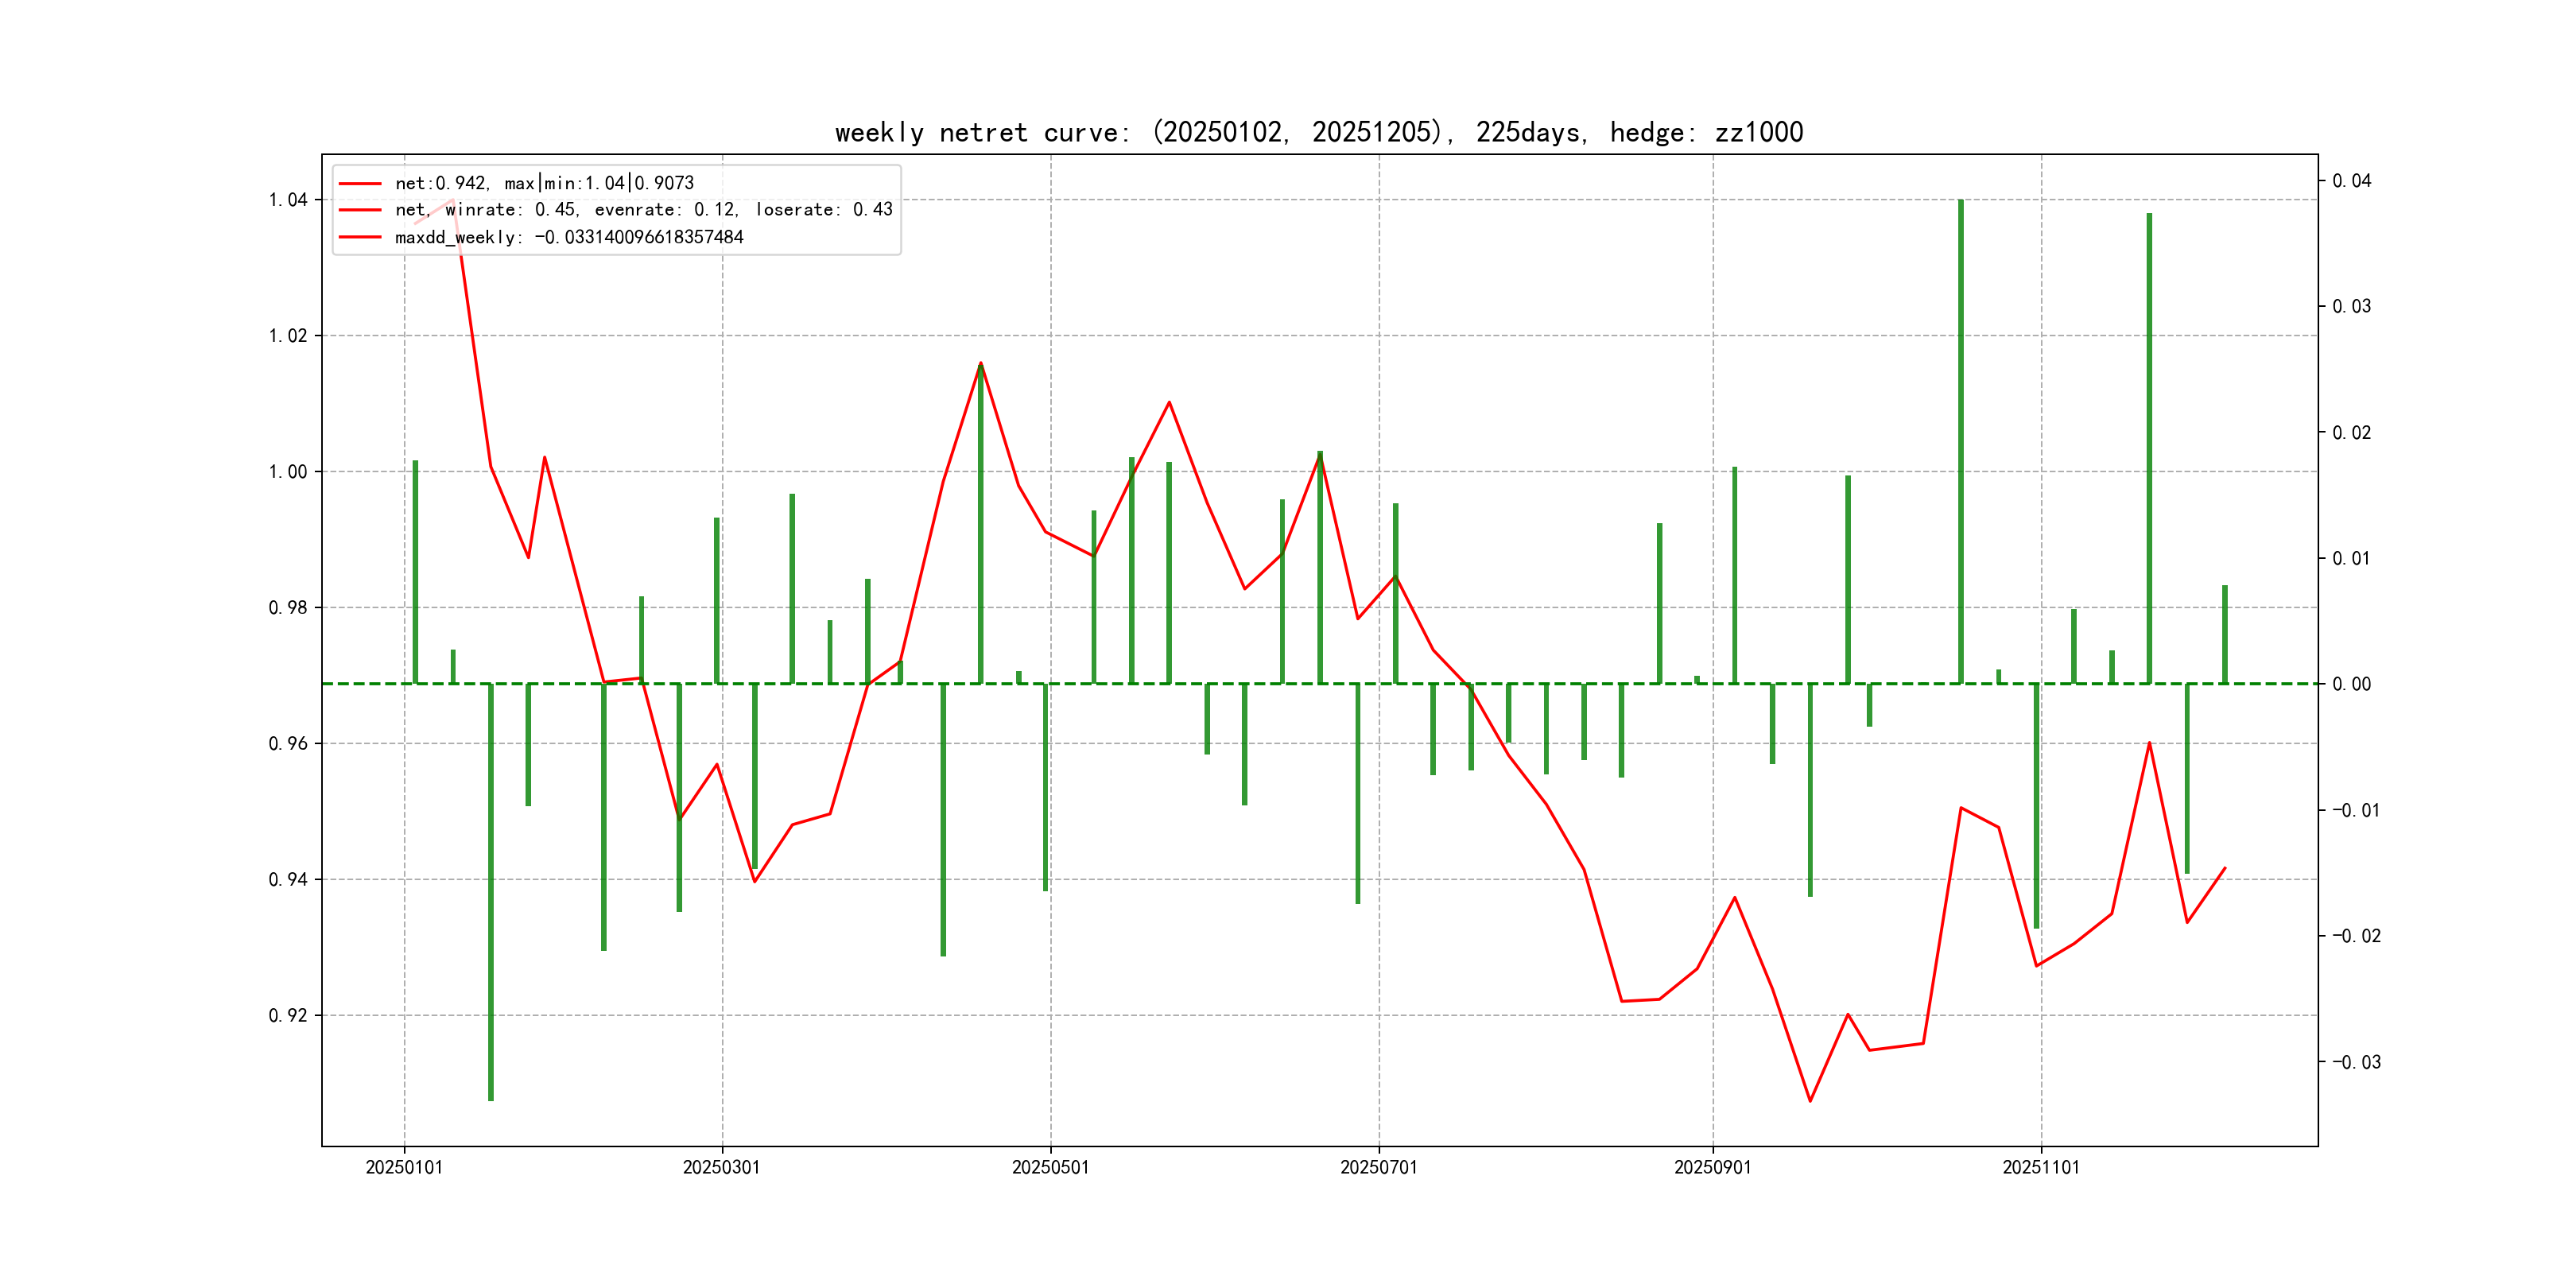2576x1288 pixels.
Task: Click the 1.04 left axis tick label
Action: click(x=288, y=200)
